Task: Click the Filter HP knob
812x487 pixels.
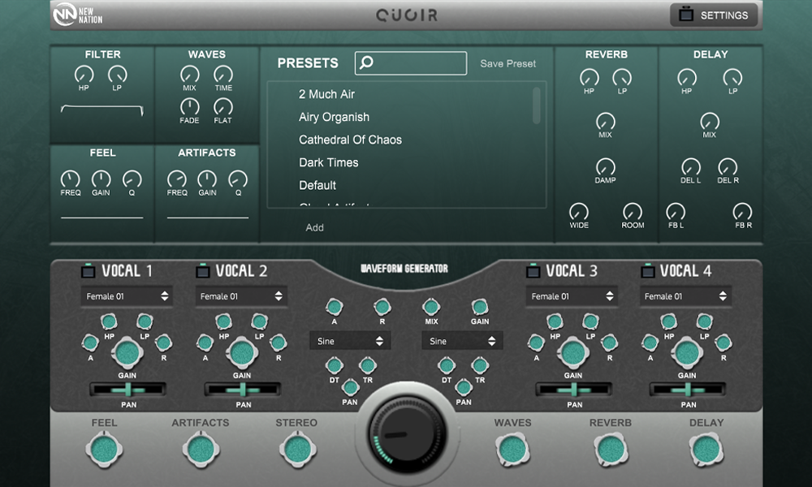Action: tap(84, 75)
